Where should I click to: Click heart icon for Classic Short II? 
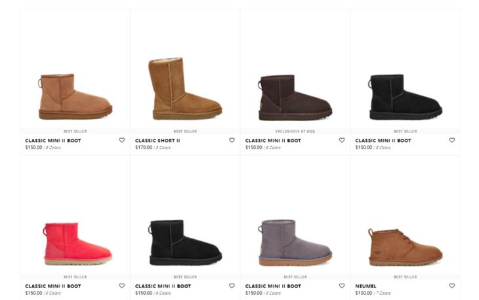[232, 140]
